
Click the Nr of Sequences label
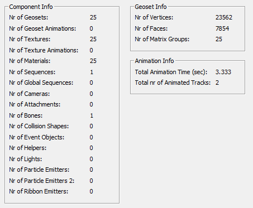[32, 72]
